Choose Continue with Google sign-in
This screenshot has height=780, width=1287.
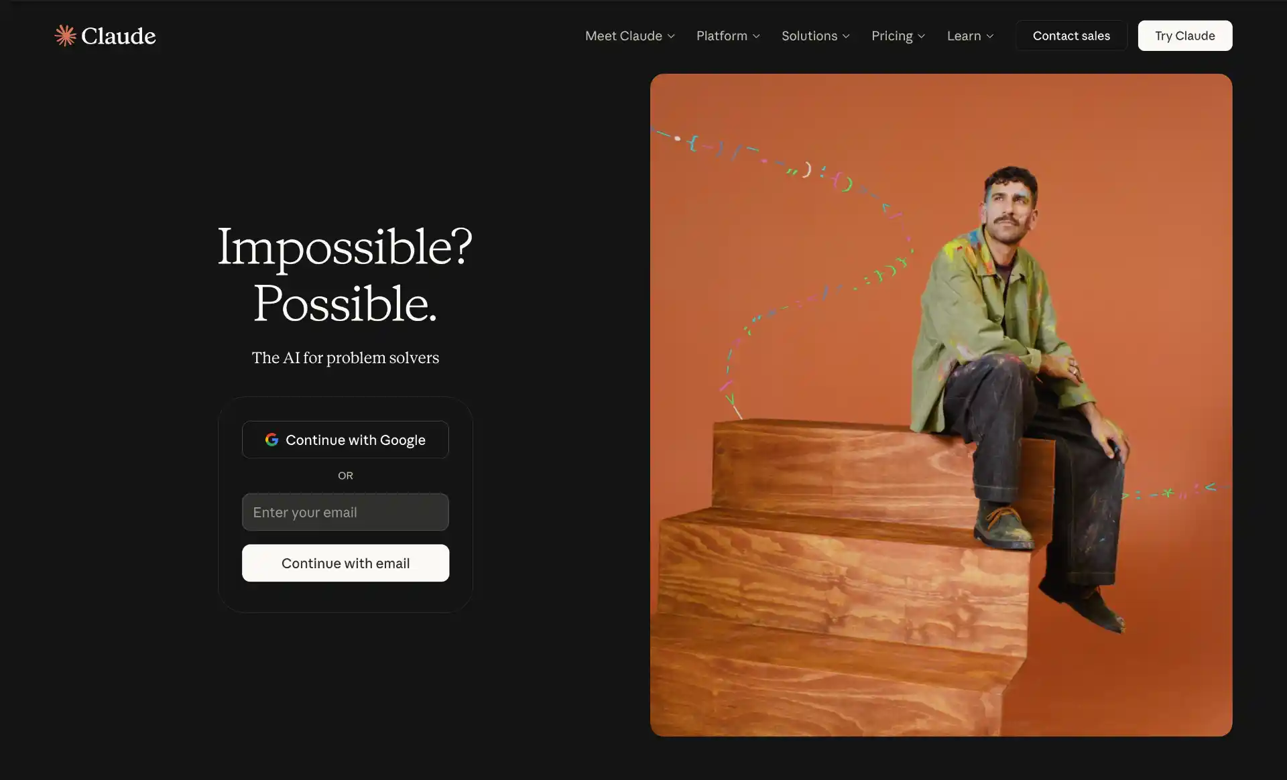coord(345,440)
